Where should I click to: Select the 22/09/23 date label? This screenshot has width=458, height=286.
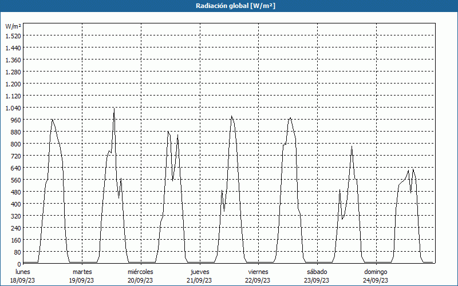coord(258,280)
